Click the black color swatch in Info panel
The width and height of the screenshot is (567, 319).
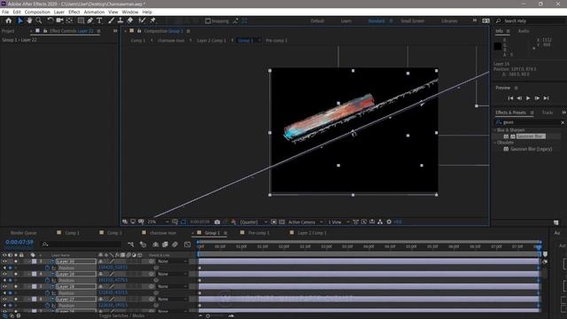click(498, 46)
